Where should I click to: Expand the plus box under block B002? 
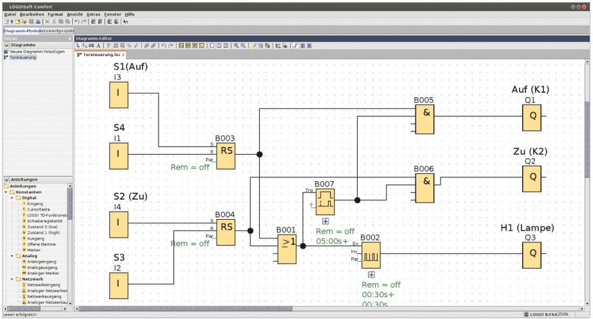tap(371, 275)
